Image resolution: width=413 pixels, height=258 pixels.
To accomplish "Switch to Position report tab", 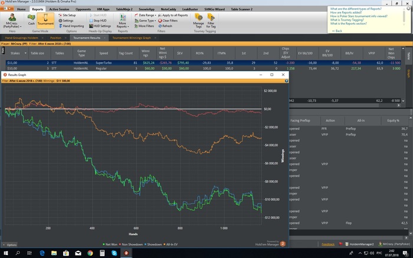I will click(55, 38).
